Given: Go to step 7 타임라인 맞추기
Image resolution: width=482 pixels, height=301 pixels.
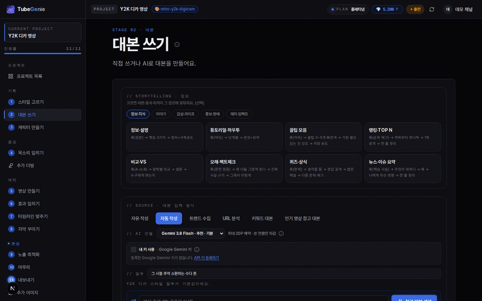Looking at the screenshot, I should 43,216.
